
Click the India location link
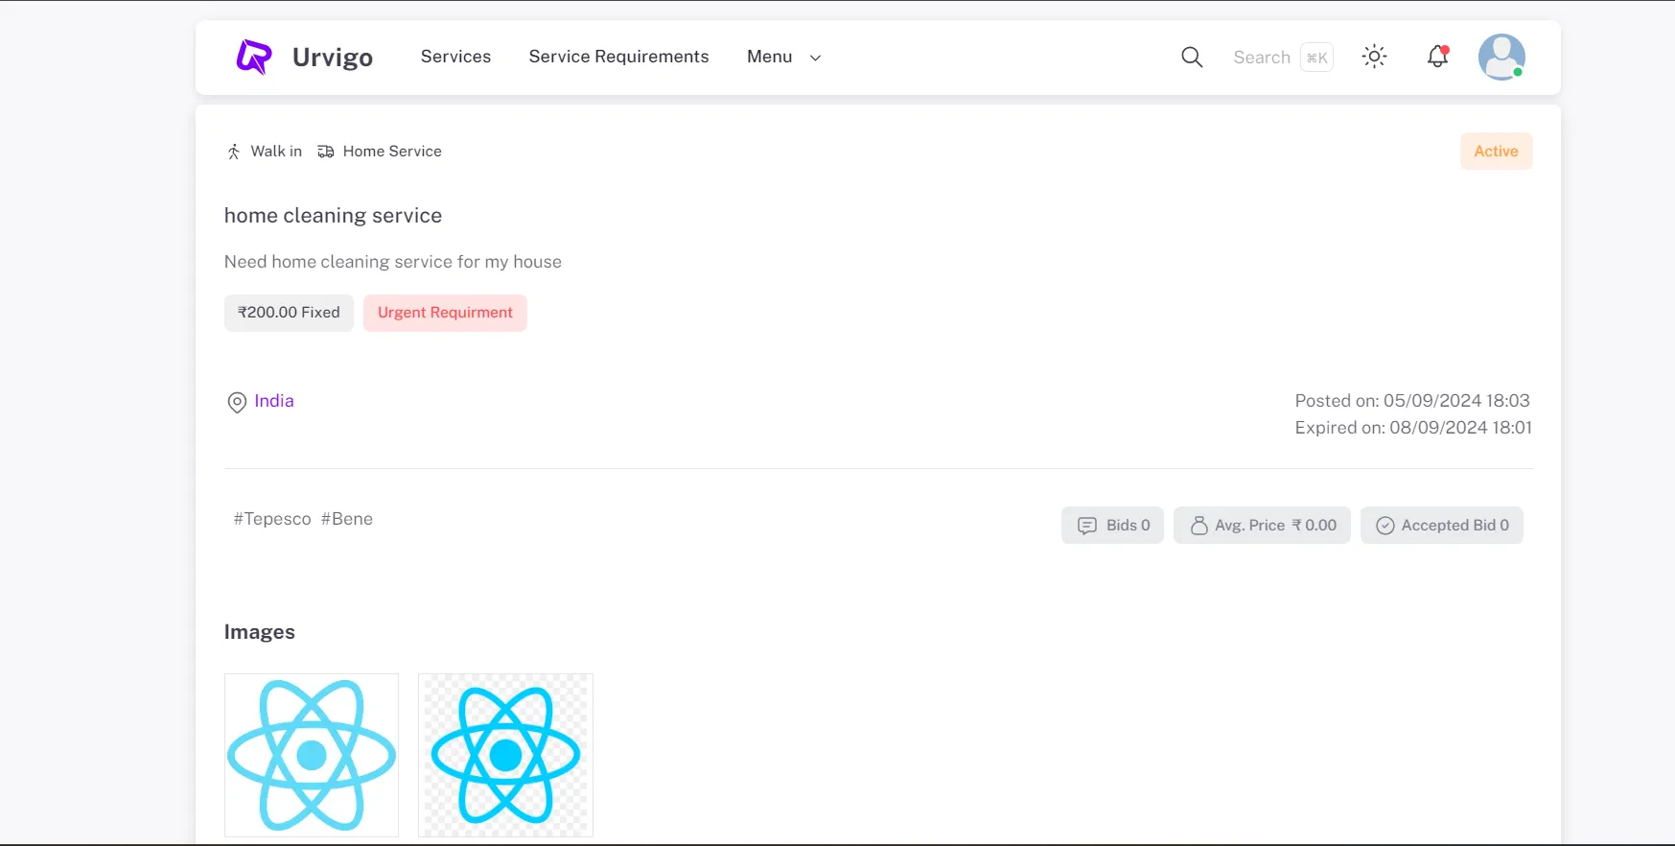[274, 401]
